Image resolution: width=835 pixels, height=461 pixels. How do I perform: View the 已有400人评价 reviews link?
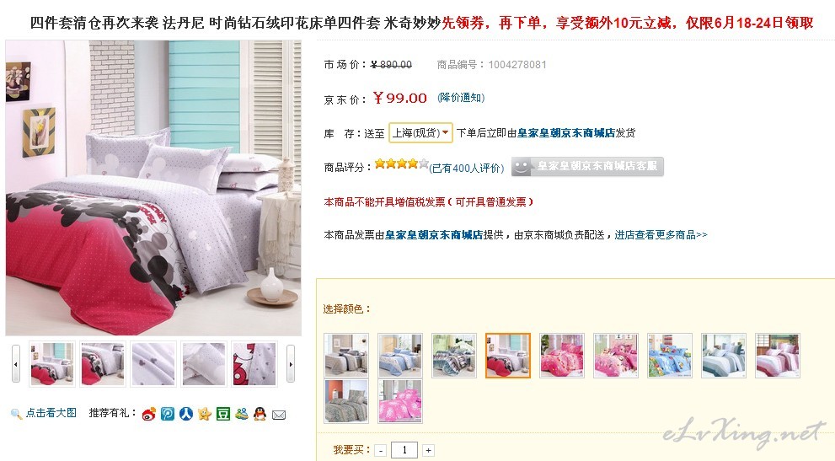click(x=467, y=168)
